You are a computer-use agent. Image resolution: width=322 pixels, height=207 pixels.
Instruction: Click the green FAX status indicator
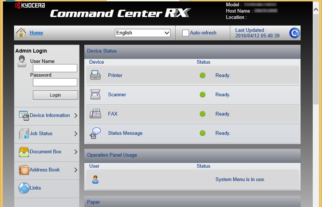tap(203, 114)
